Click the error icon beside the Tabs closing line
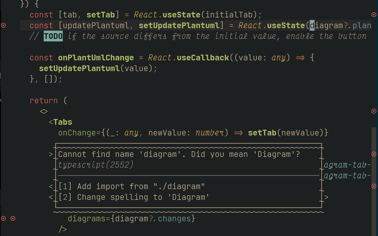The height and width of the screenshot is (236, 378). pos(374,186)
